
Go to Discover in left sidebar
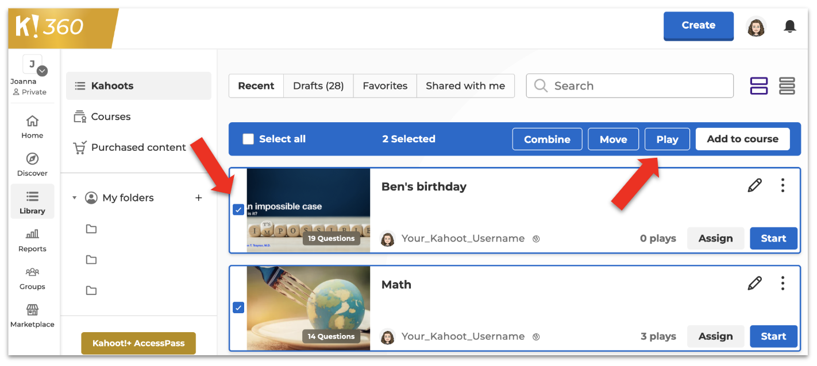click(32, 165)
